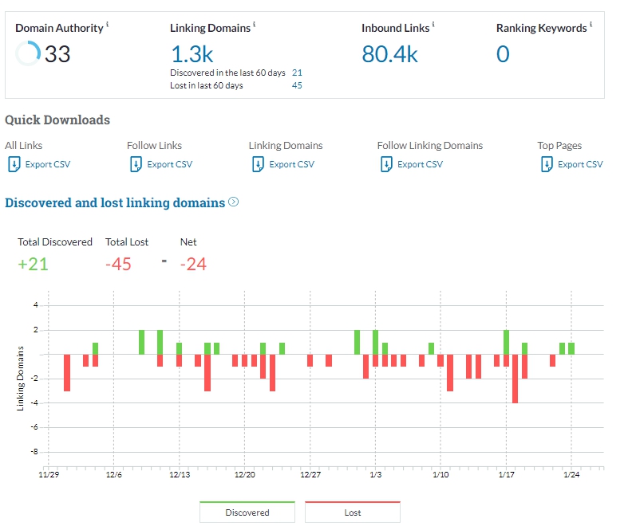Click the Domain Authority info icon
The height and width of the screenshot is (530, 636).
pyautogui.click(x=108, y=25)
